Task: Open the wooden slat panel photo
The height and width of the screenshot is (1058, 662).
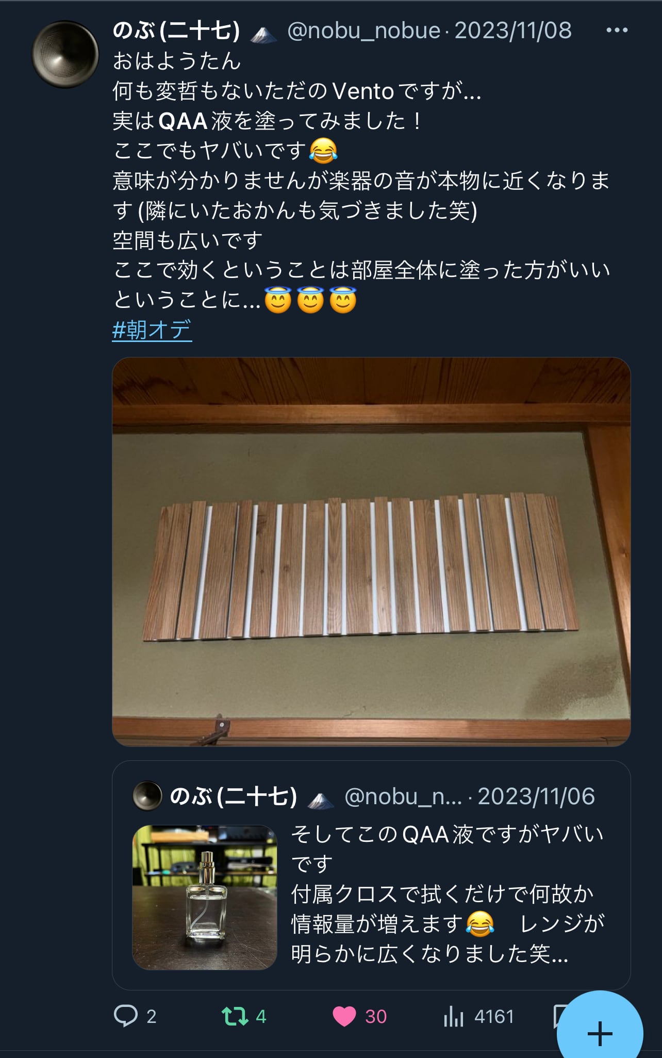Action: point(371,551)
